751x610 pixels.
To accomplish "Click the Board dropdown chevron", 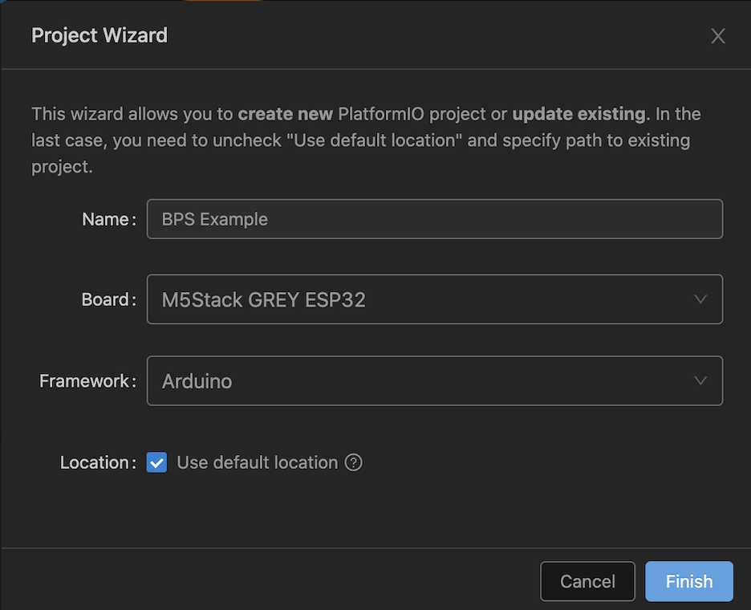I will click(x=700, y=299).
